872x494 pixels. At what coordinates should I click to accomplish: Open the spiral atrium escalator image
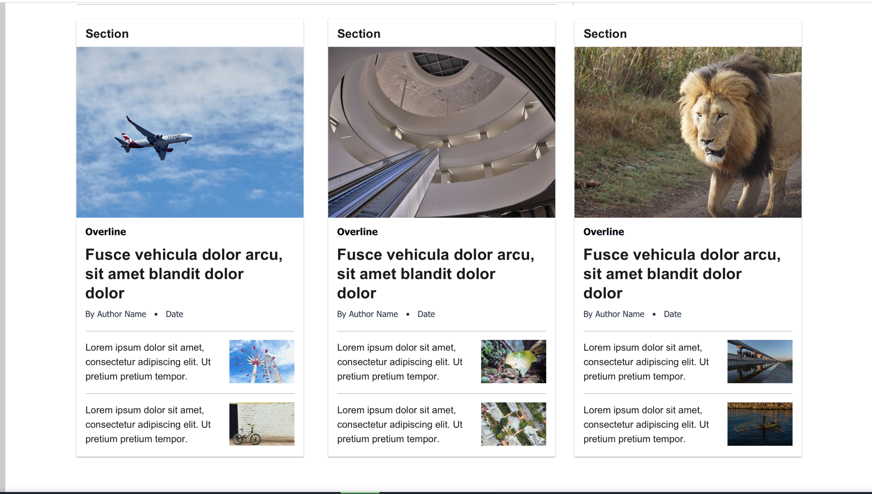point(441,132)
